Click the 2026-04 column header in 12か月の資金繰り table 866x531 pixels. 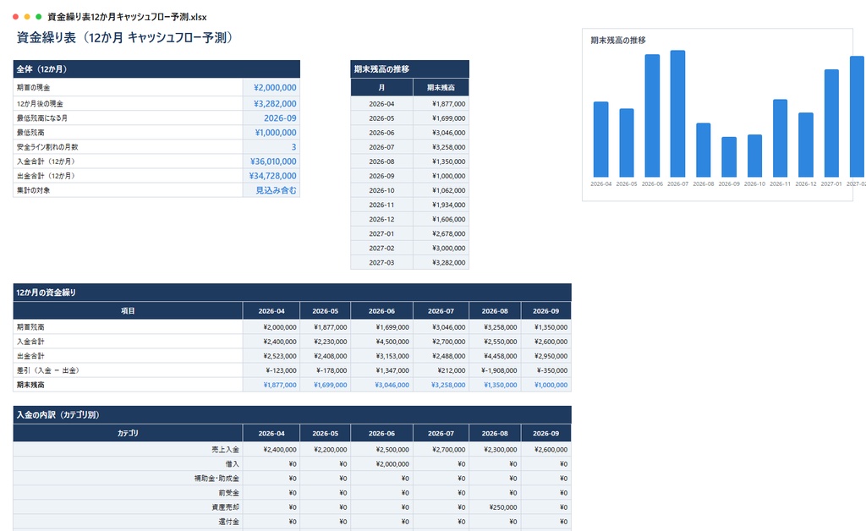click(271, 311)
